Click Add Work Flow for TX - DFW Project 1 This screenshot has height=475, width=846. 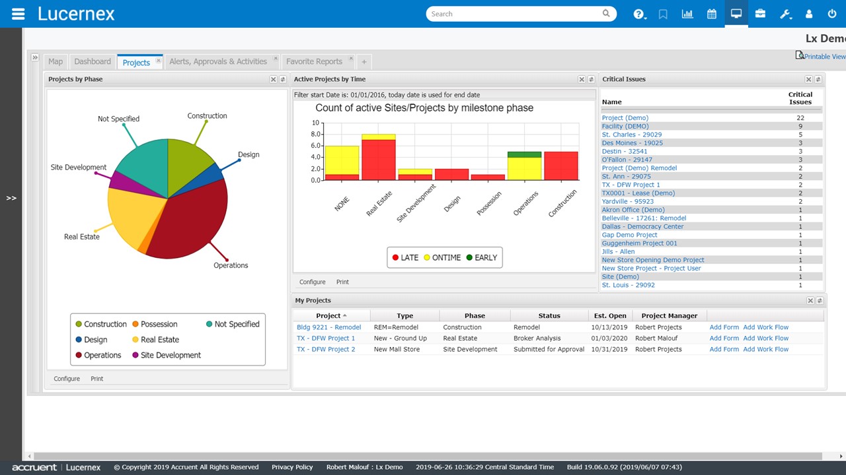point(765,338)
